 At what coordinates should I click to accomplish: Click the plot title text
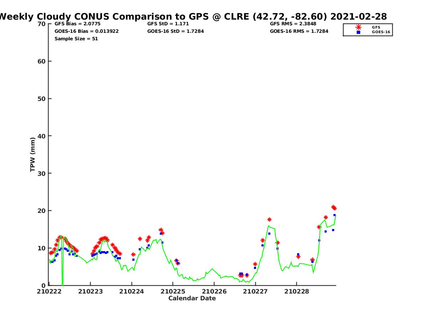click(x=193, y=16)
